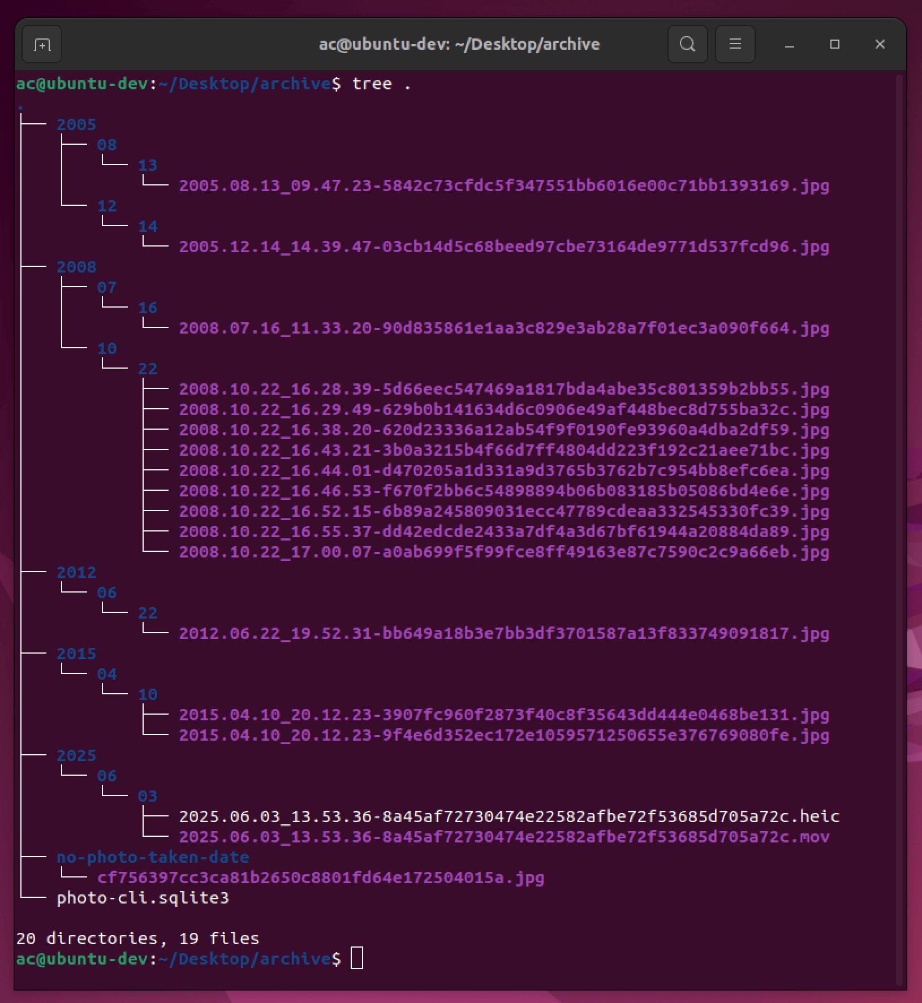Screen dimensions: 922x1003
Task: Click the 22 folder under 2008/10
Action: pos(148,369)
